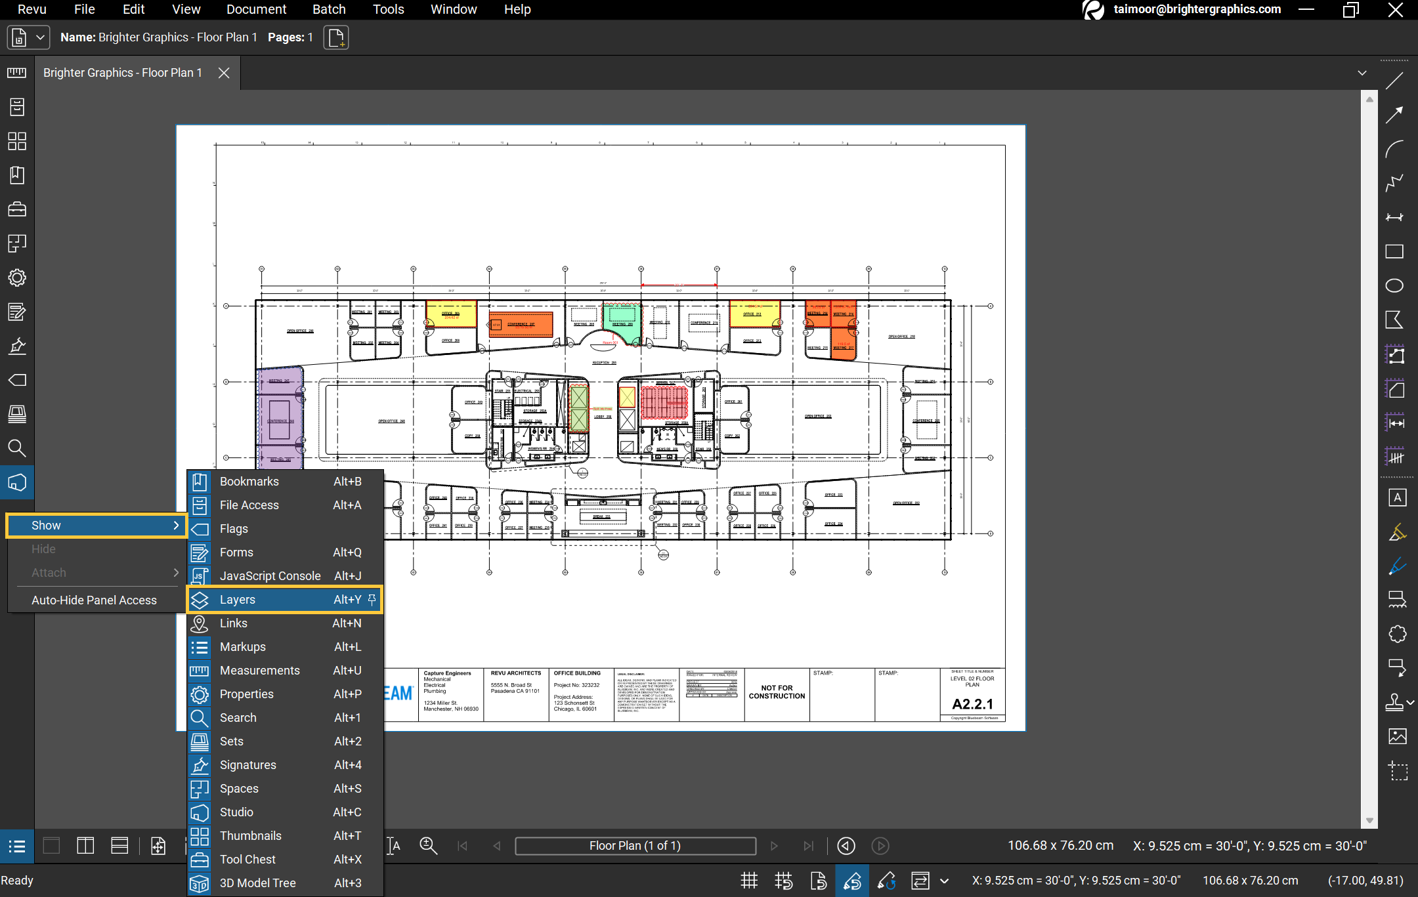This screenshot has width=1418, height=897.
Task: Click the account email taimoor@brightergraphics.com
Action: [1197, 9]
